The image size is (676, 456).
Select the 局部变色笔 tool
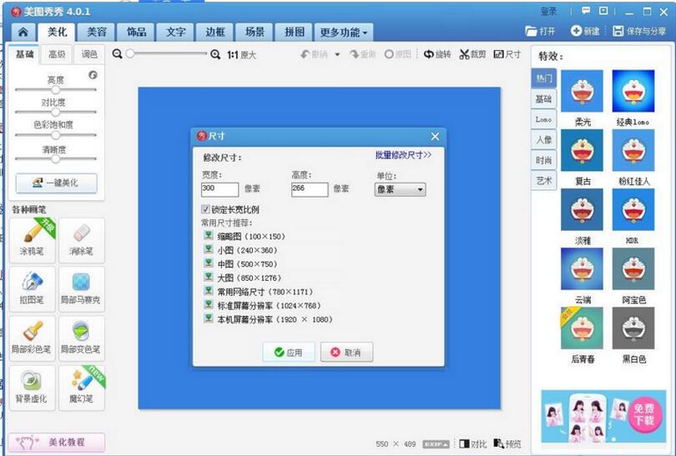pyautogui.click(x=82, y=338)
